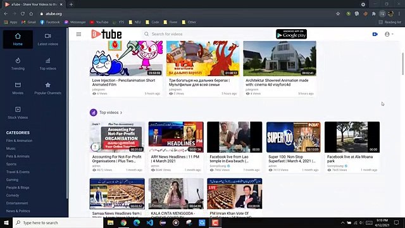Click the Windows taskbar search box

pos(58,222)
